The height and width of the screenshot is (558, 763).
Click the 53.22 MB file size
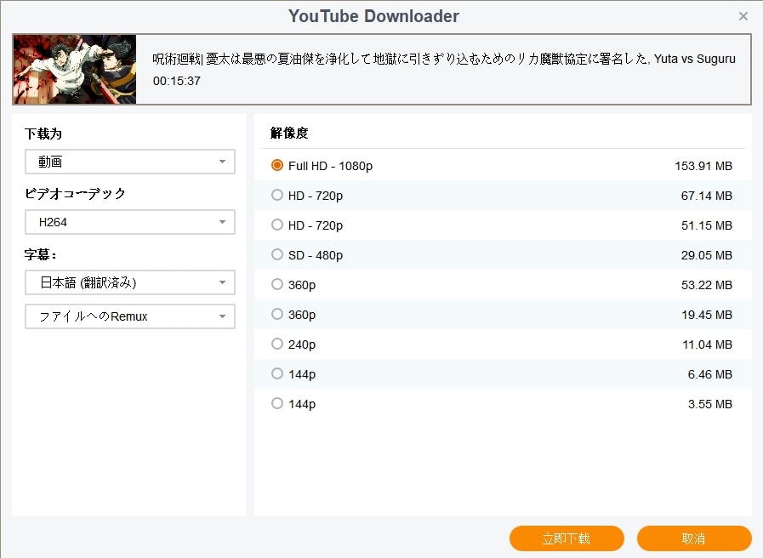coord(707,285)
